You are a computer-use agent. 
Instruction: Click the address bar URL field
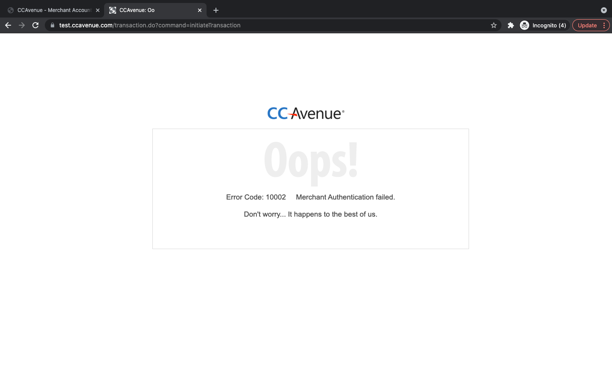(273, 25)
